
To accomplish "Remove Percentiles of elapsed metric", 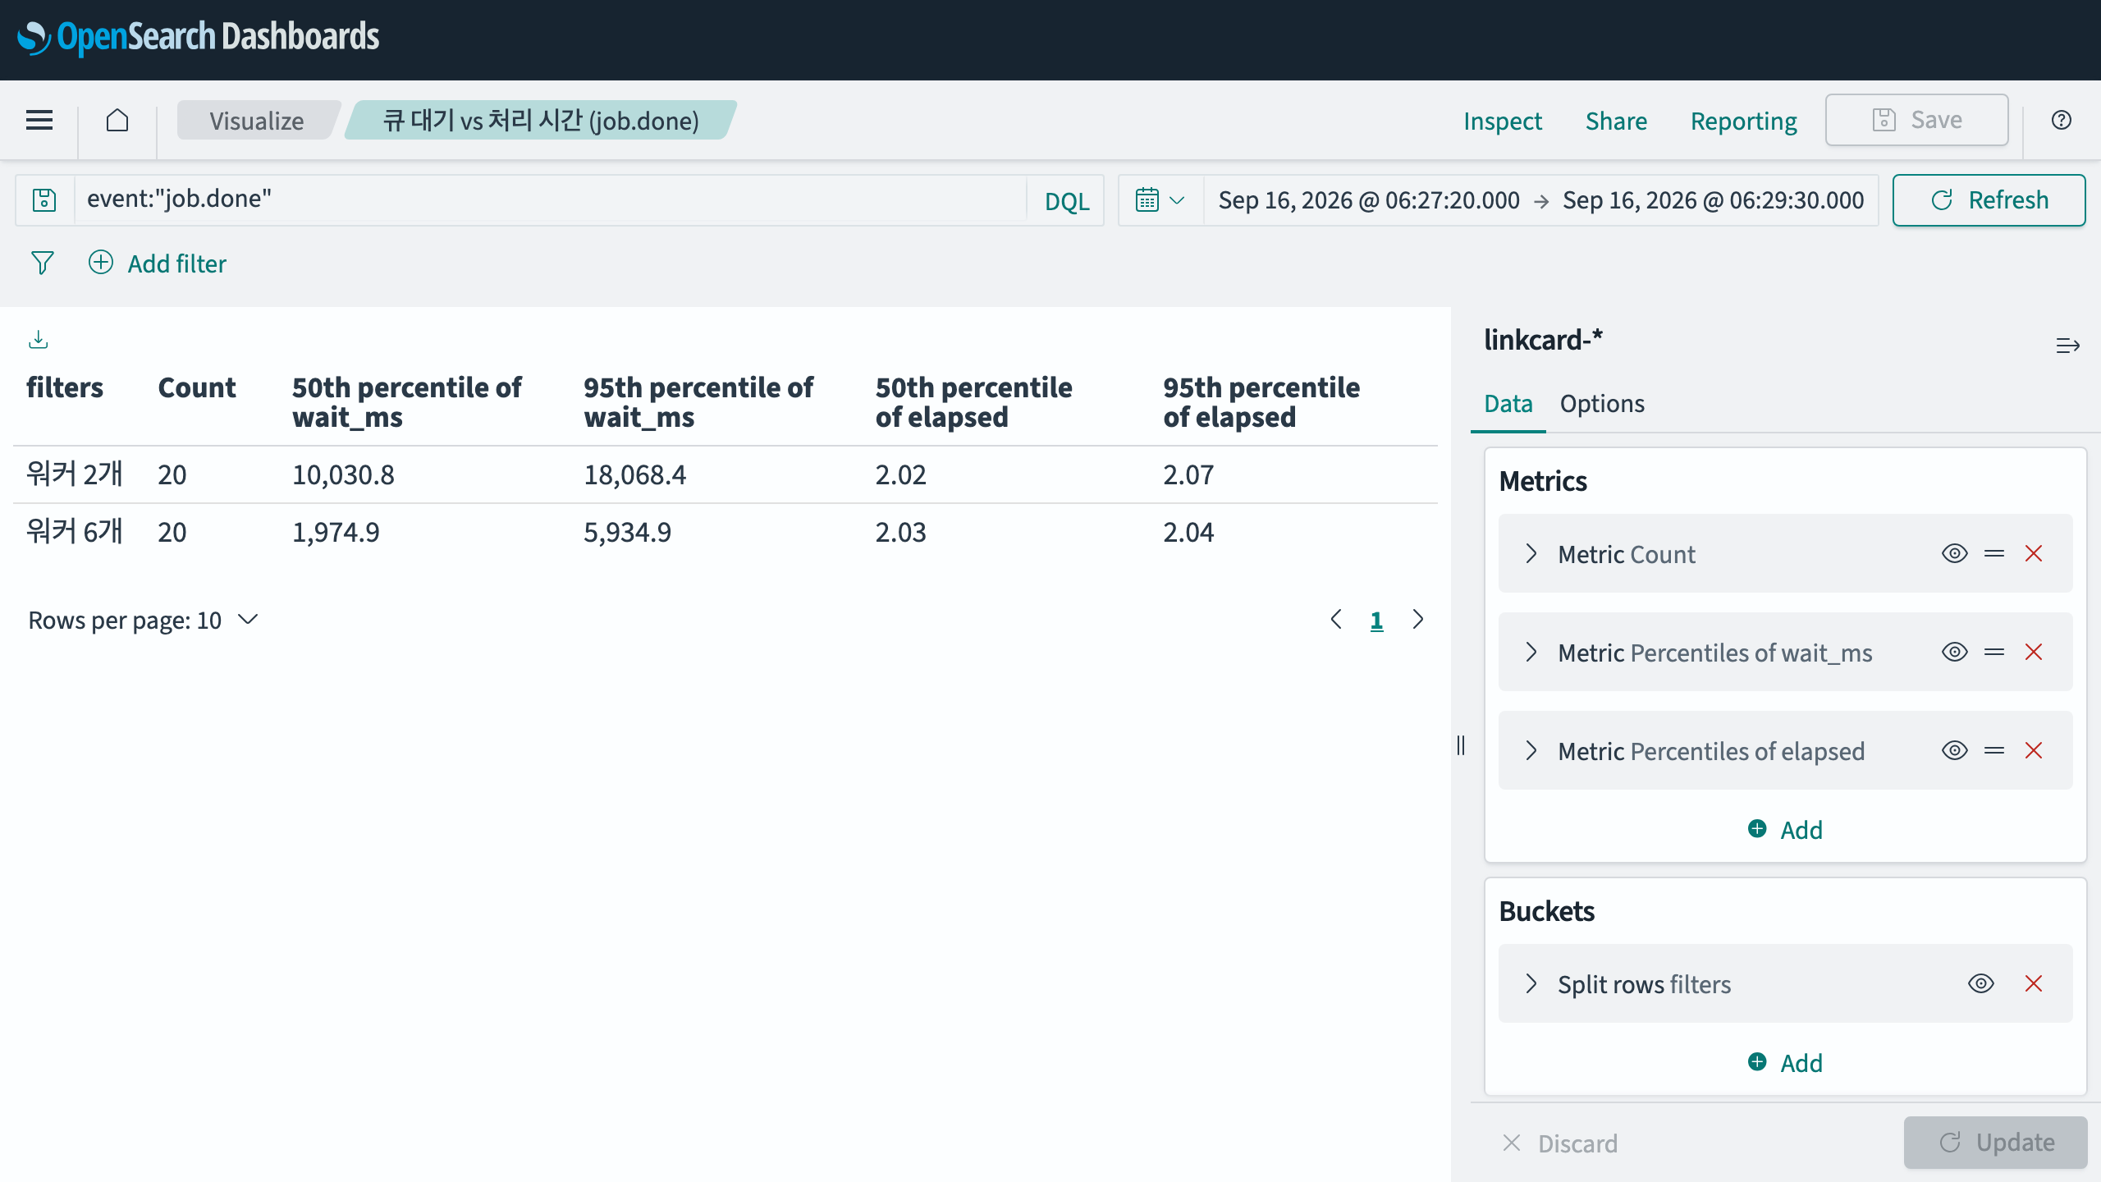I will click(2034, 750).
